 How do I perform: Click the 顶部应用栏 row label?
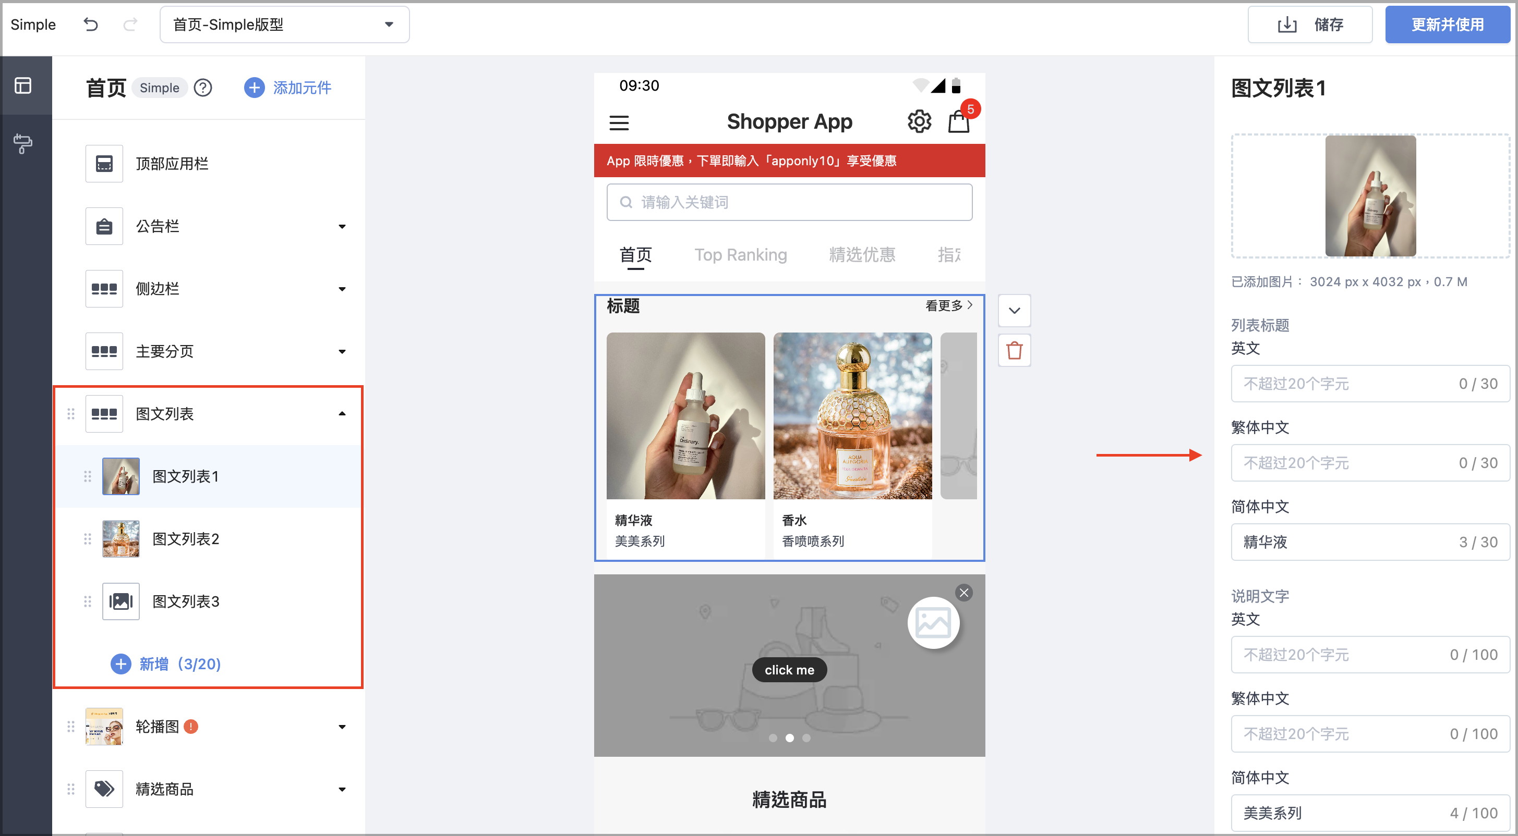(172, 164)
